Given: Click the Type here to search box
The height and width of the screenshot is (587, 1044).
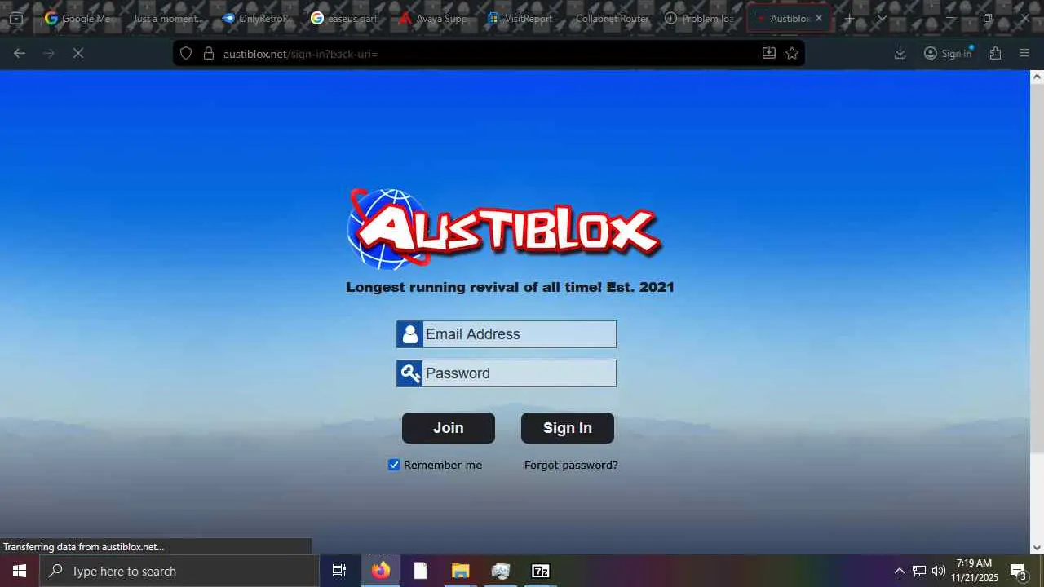Looking at the screenshot, I should (179, 571).
